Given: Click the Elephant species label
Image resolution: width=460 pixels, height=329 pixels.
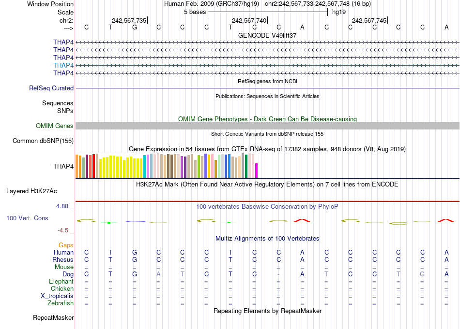Looking at the screenshot, I should (x=61, y=281).
